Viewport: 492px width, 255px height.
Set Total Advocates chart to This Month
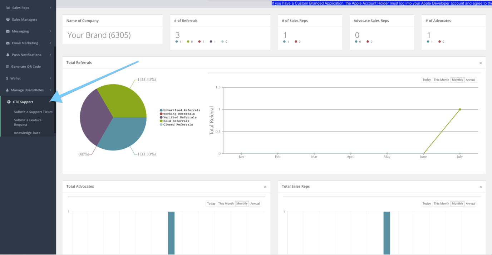tap(226, 204)
